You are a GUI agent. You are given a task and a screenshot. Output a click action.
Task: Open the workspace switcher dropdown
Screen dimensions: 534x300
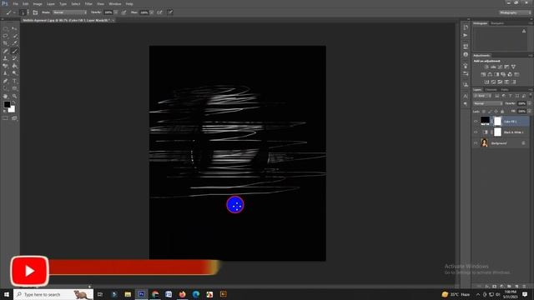[515, 12]
